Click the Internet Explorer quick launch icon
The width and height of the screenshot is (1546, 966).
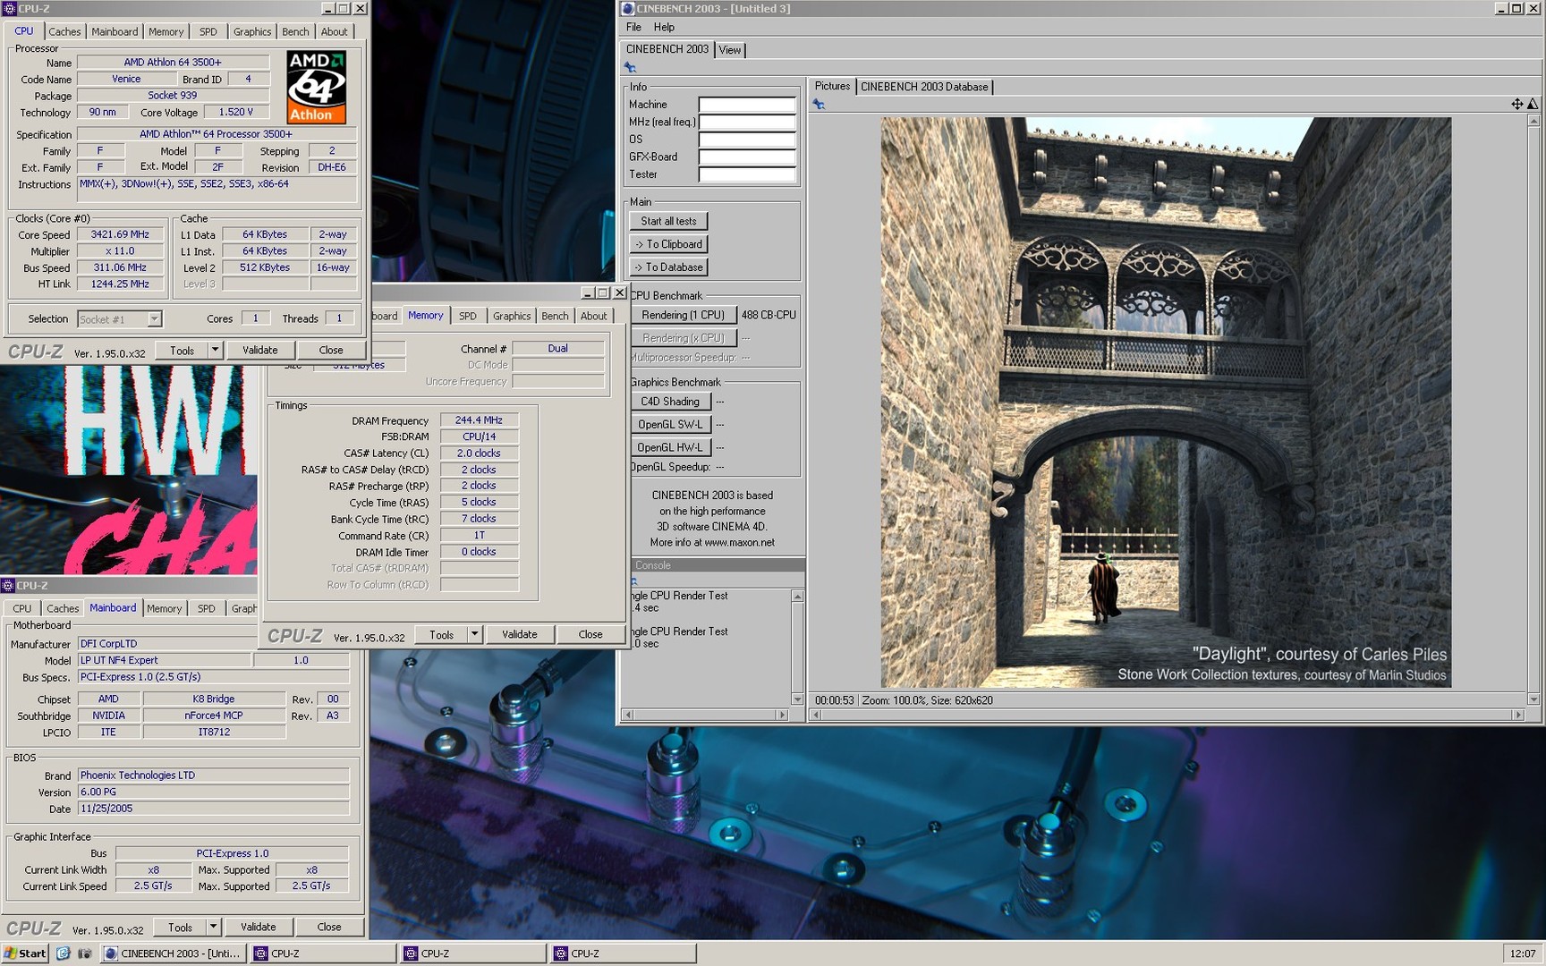(63, 953)
